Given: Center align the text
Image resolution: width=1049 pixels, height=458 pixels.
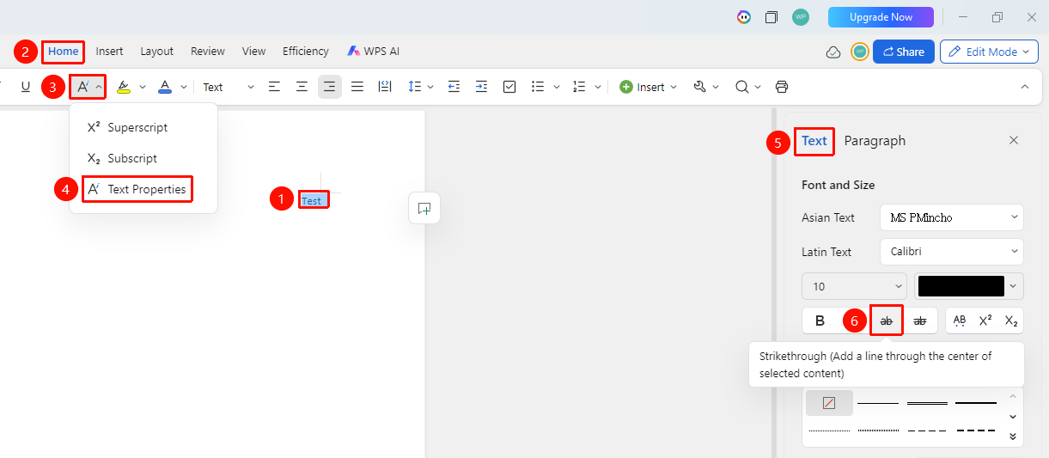Looking at the screenshot, I should pyautogui.click(x=302, y=87).
